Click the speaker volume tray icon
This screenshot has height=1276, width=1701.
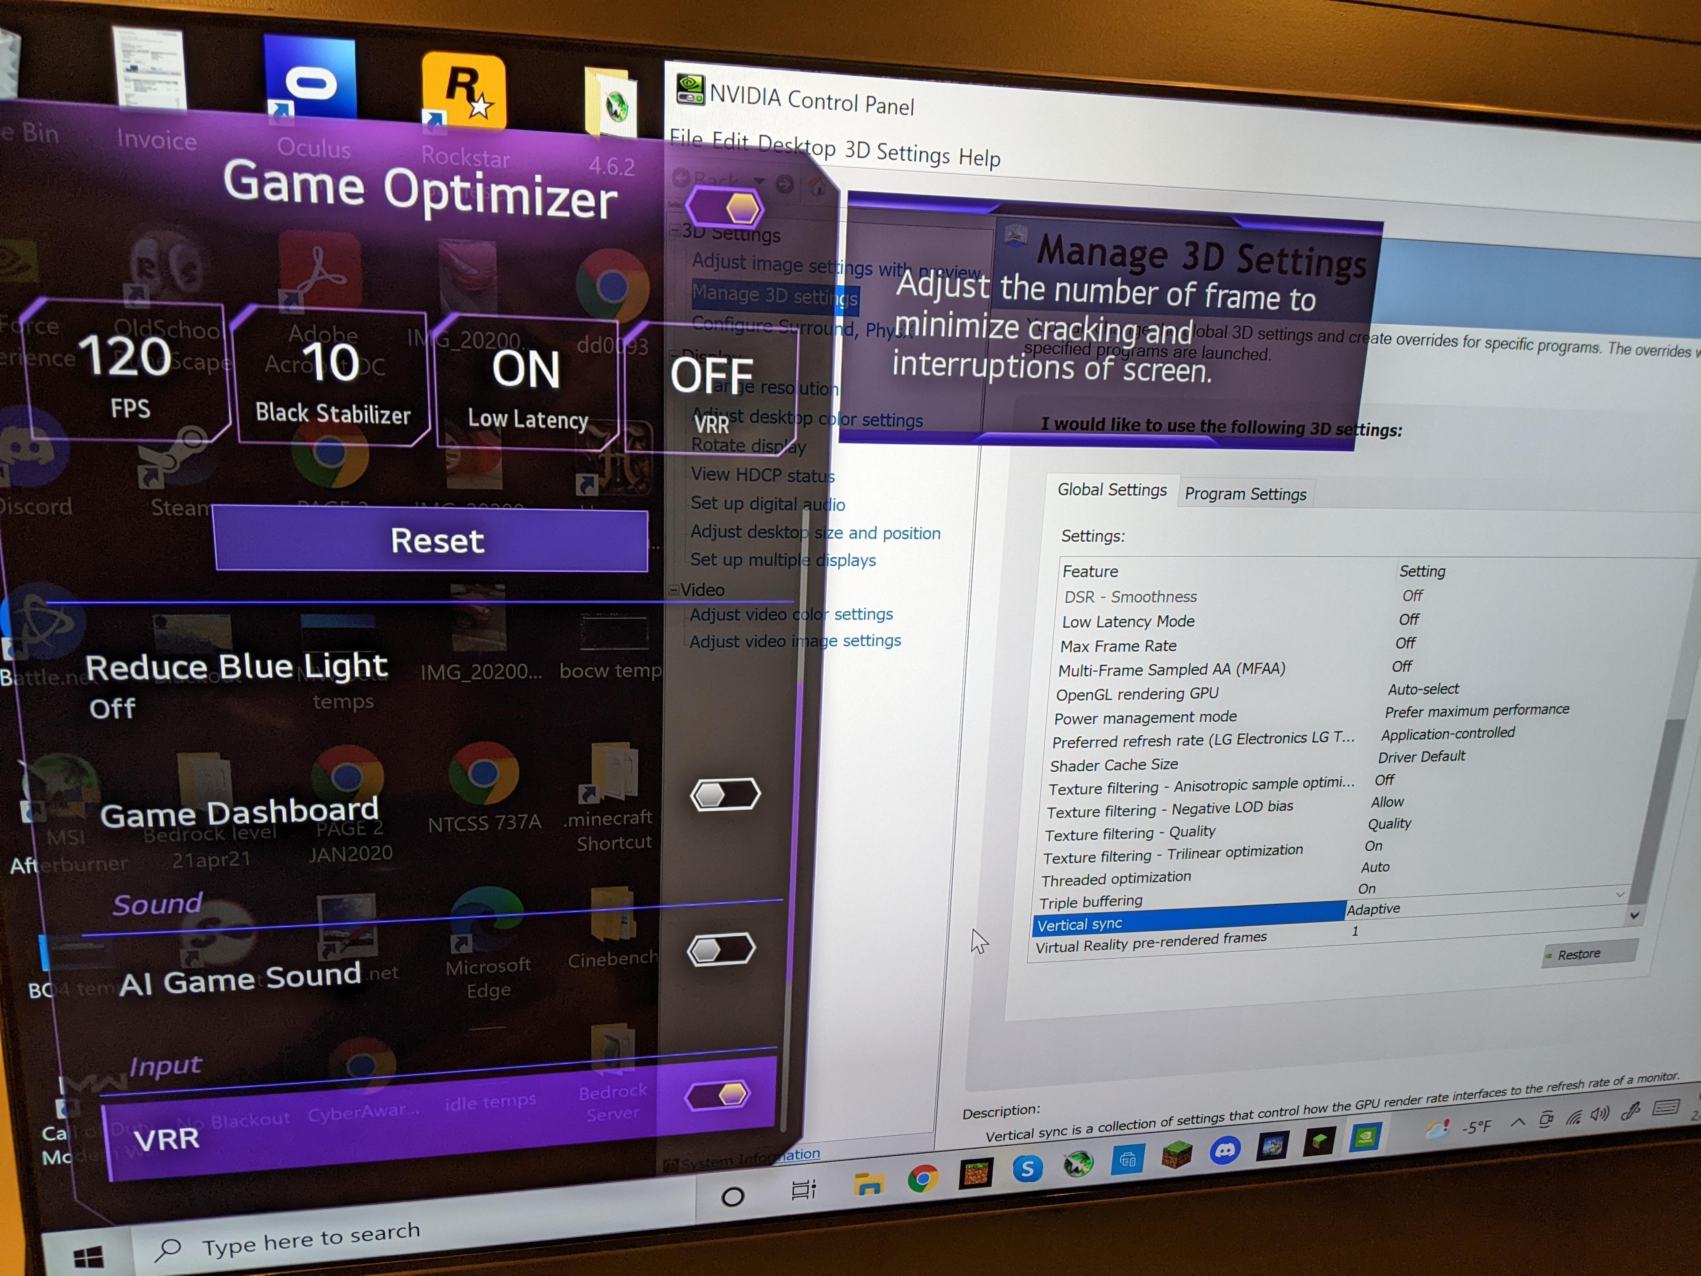[1599, 1114]
